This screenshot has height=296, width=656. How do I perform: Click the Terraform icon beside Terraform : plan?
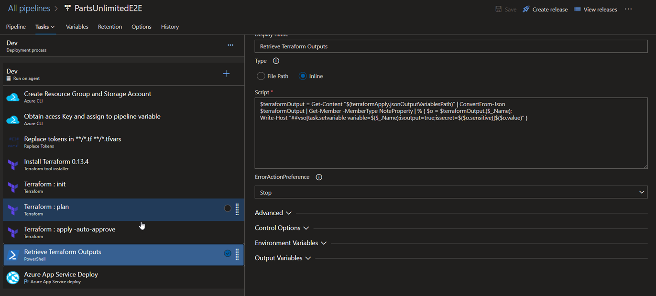(x=13, y=210)
